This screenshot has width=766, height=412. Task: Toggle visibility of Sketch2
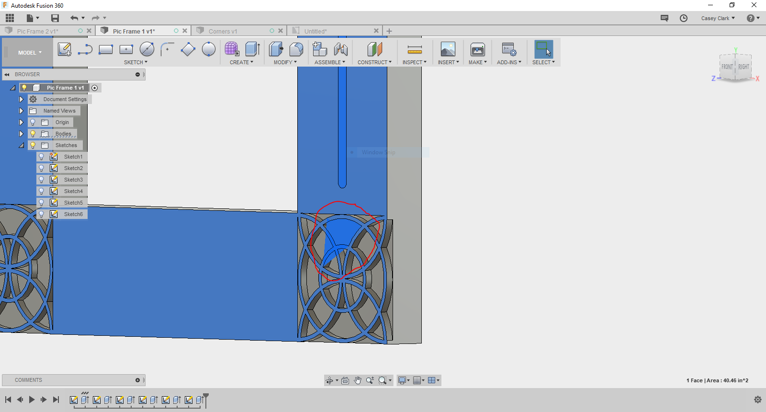pyautogui.click(x=42, y=168)
